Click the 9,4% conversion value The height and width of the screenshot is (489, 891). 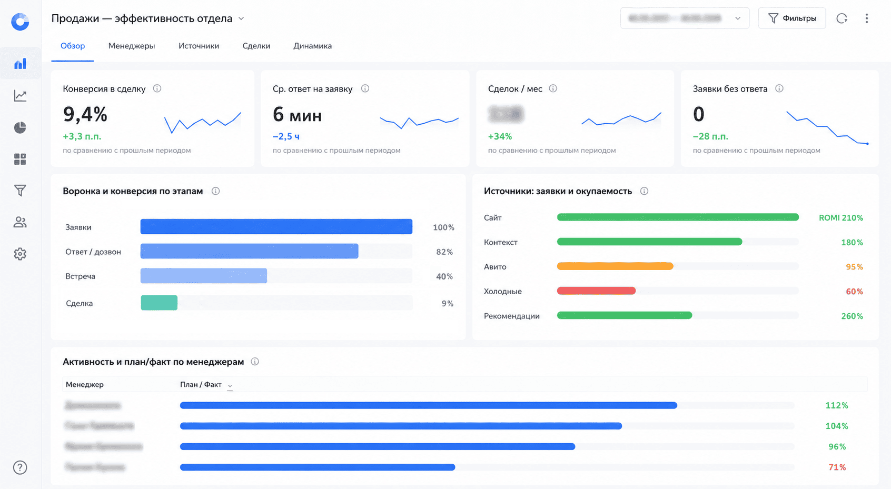point(85,114)
